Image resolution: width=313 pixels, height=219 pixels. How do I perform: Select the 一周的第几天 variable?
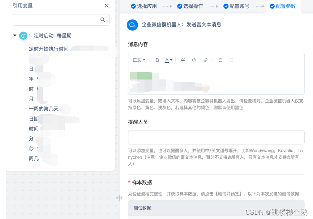44,109
